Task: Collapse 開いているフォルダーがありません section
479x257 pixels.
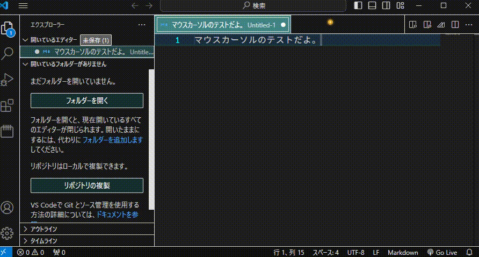Action: (x=25, y=65)
